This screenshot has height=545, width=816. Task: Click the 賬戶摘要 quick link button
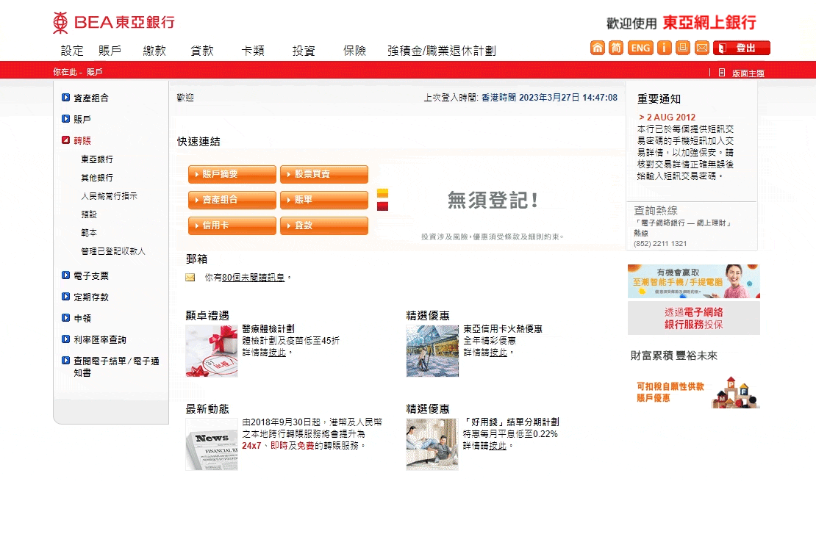coord(232,174)
